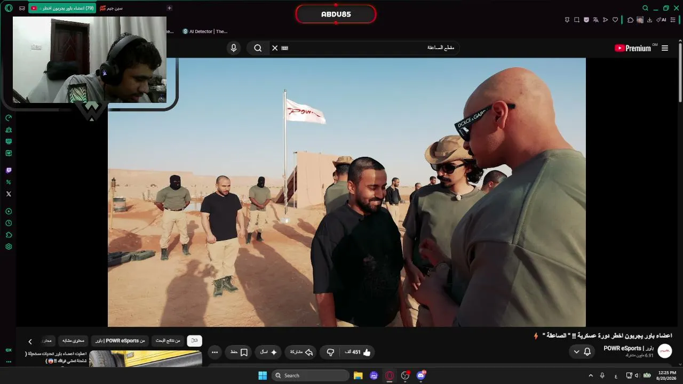Add page to bookmarks with heart icon

pyautogui.click(x=615, y=20)
